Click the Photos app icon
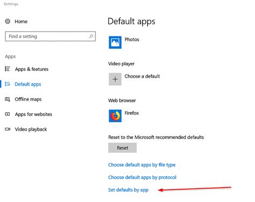 tap(115, 42)
